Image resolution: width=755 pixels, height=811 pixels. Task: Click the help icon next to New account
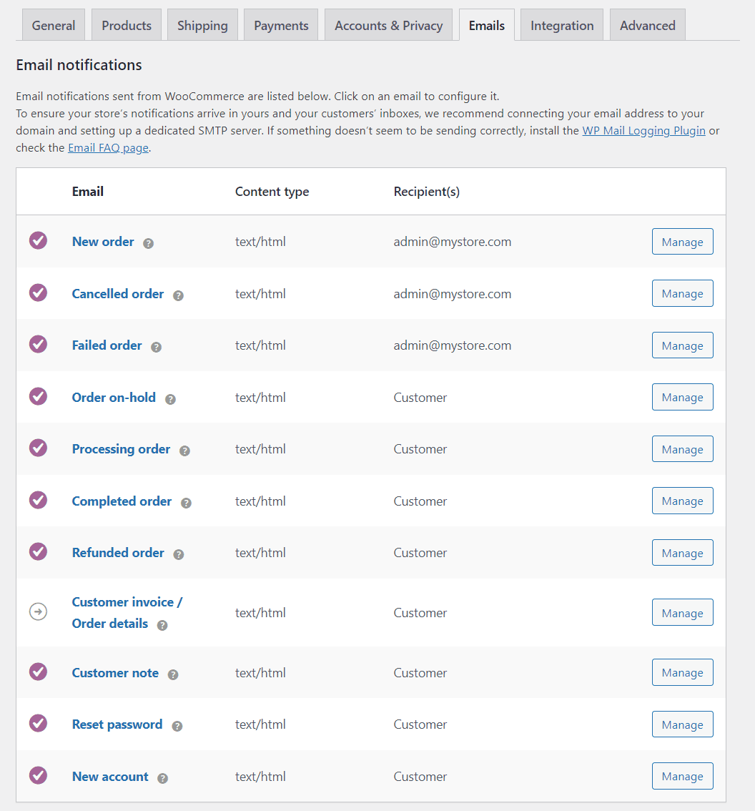tap(162, 778)
